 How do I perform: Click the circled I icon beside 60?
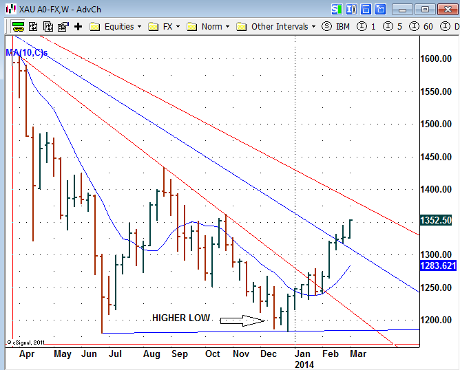(x=414, y=26)
